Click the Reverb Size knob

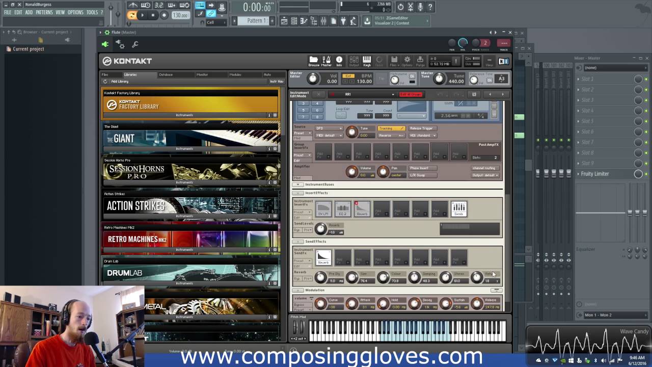coord(352,277)
